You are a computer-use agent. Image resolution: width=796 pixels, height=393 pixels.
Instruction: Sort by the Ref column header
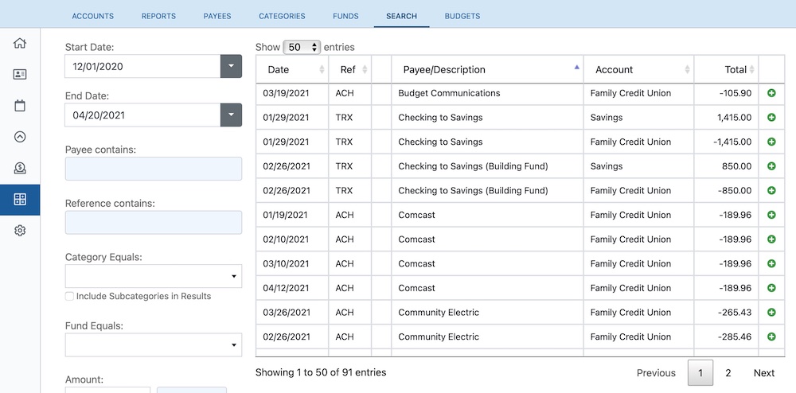pos(349,69)
